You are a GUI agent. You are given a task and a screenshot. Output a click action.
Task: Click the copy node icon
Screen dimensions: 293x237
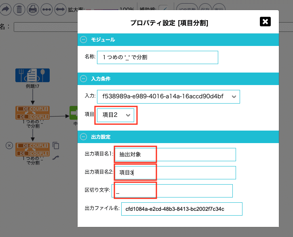56,146
